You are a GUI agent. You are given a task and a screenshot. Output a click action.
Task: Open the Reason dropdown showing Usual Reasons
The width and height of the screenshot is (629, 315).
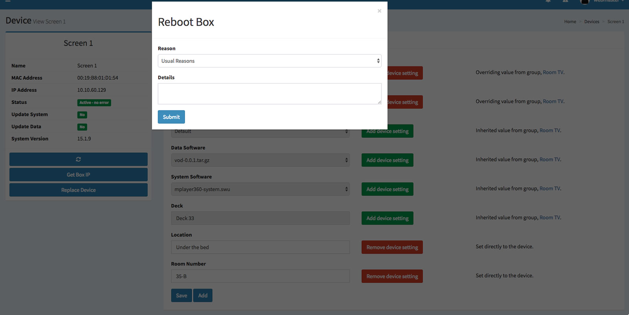(x=269, y=61)
